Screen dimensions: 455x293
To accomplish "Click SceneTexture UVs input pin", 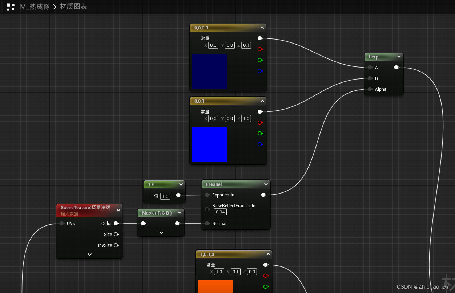I will click(x=62, y=223).
